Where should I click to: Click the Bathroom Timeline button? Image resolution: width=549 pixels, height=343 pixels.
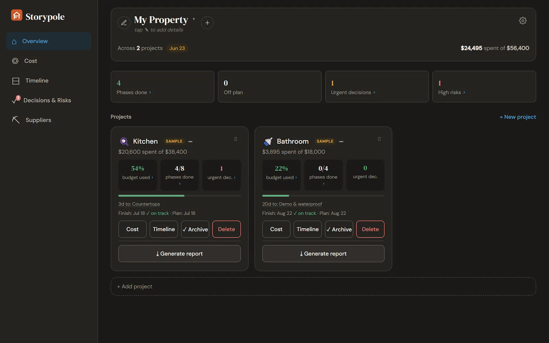[308, 229]
